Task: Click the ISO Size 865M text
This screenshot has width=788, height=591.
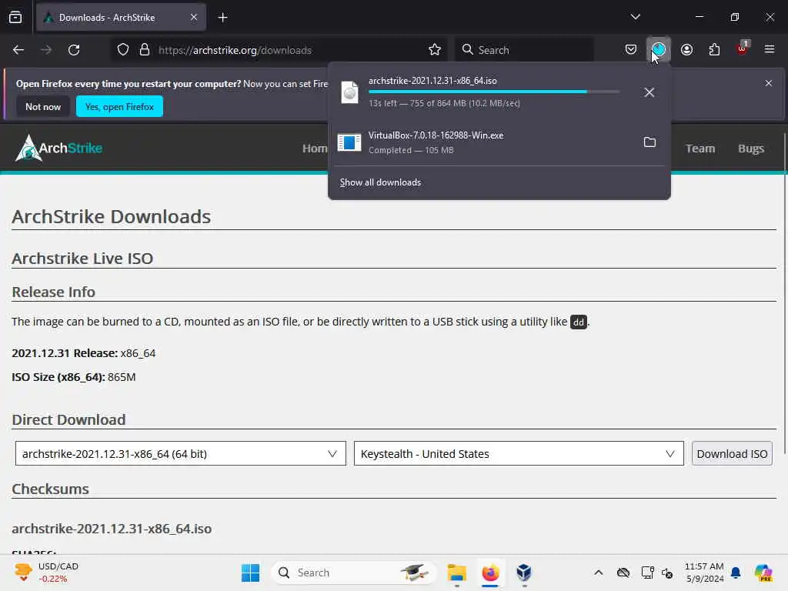Action: 73,377
